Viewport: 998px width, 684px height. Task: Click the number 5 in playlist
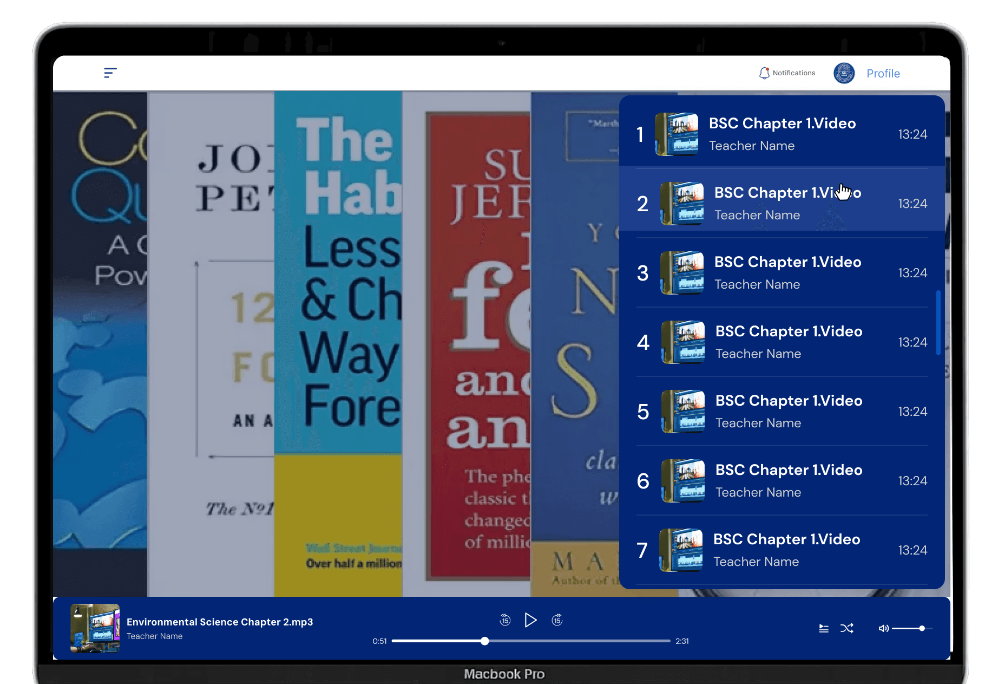click(x=643, y=412)
